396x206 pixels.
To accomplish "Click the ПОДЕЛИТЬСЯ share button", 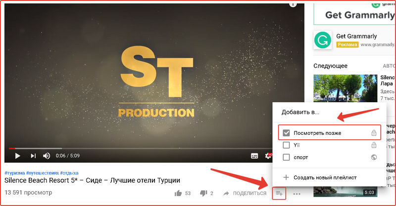I will point(245,193).
